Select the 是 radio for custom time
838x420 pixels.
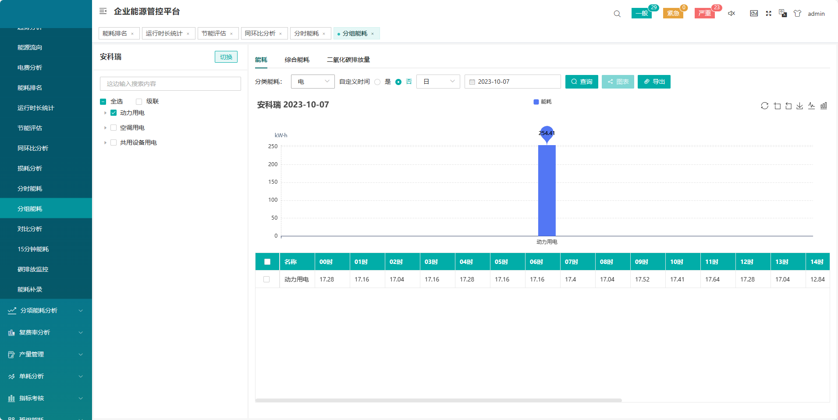click(377, 82)
